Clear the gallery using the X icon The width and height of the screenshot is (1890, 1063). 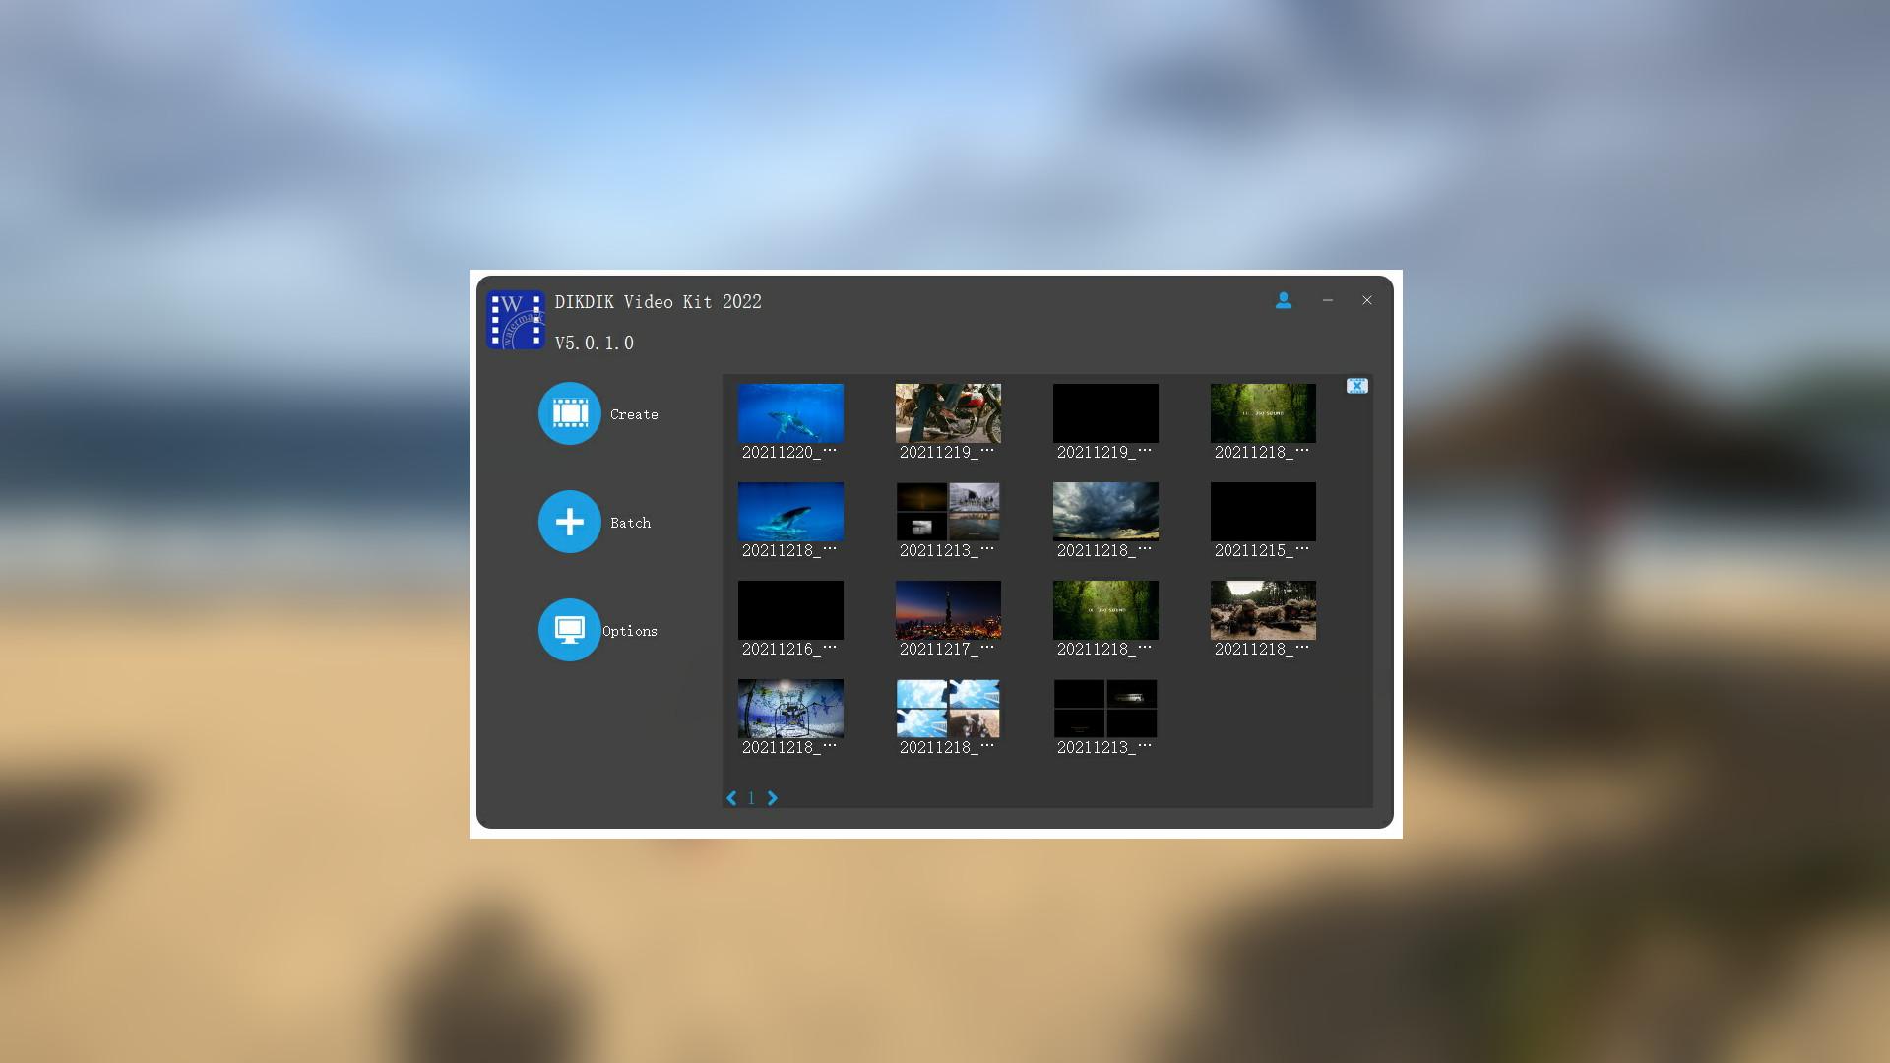pyautogui.click(x=1357, y=386)
